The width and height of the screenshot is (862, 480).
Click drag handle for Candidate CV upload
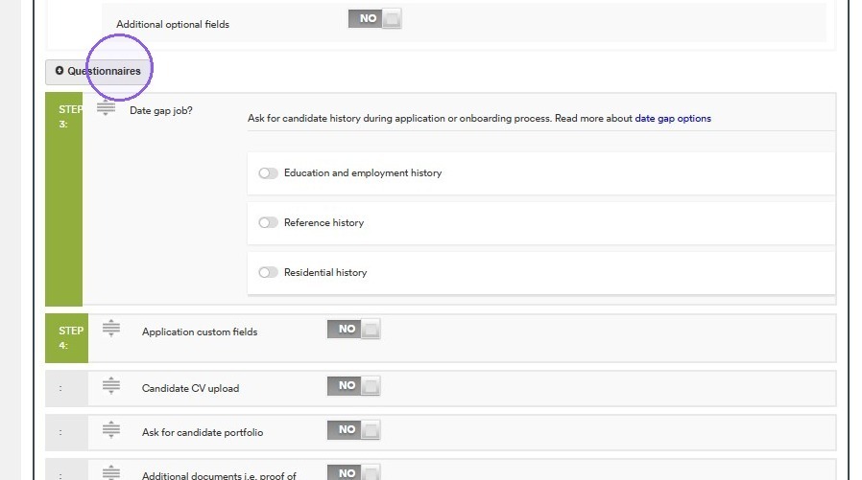pos(111,386)
